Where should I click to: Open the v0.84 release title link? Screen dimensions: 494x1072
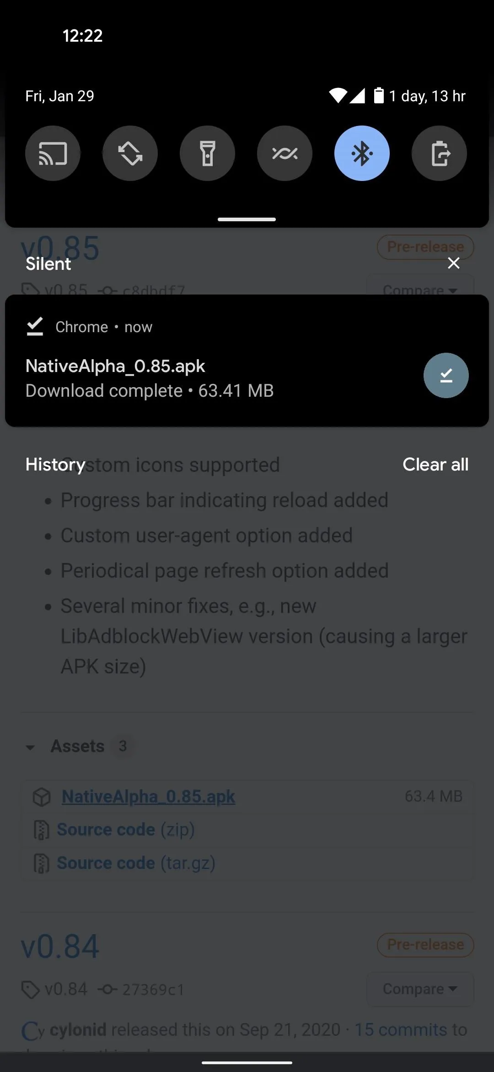[x=60, y=946]
